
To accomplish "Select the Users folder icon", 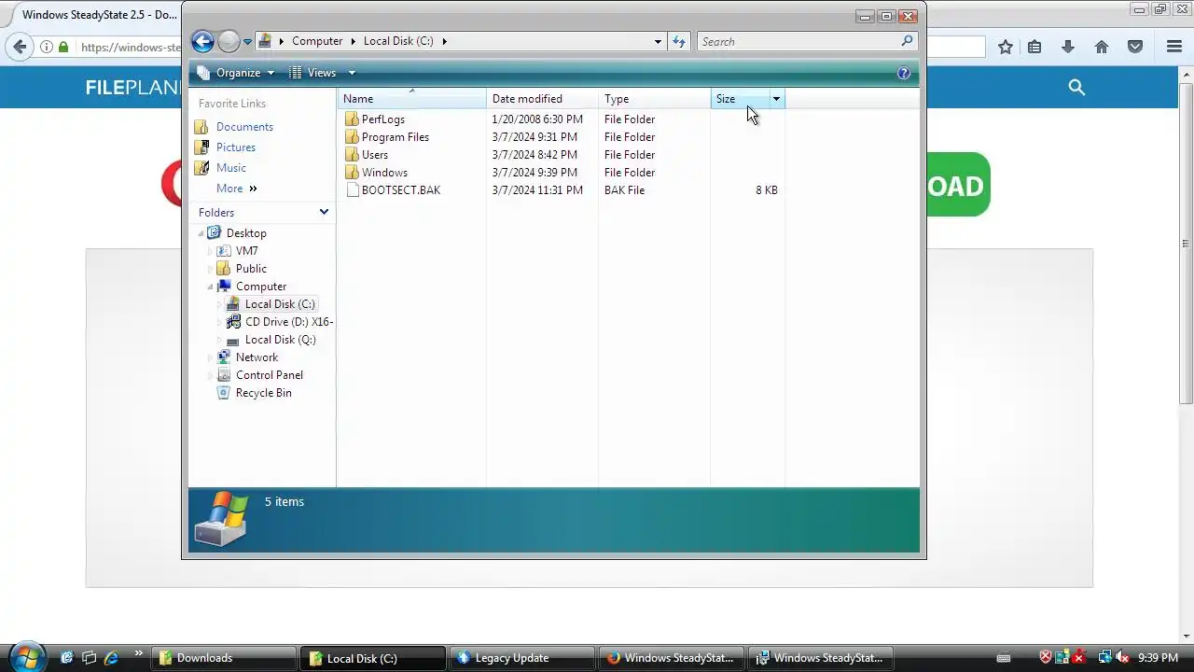I will click(352, 155).
